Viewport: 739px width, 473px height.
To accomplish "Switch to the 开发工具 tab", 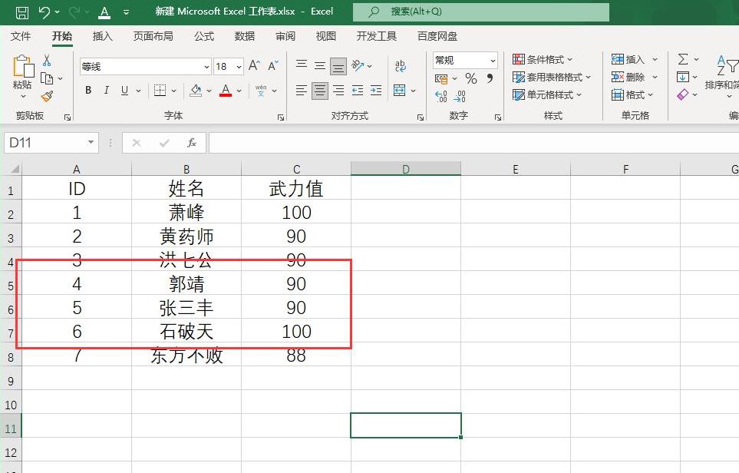I will pos(377,36).
